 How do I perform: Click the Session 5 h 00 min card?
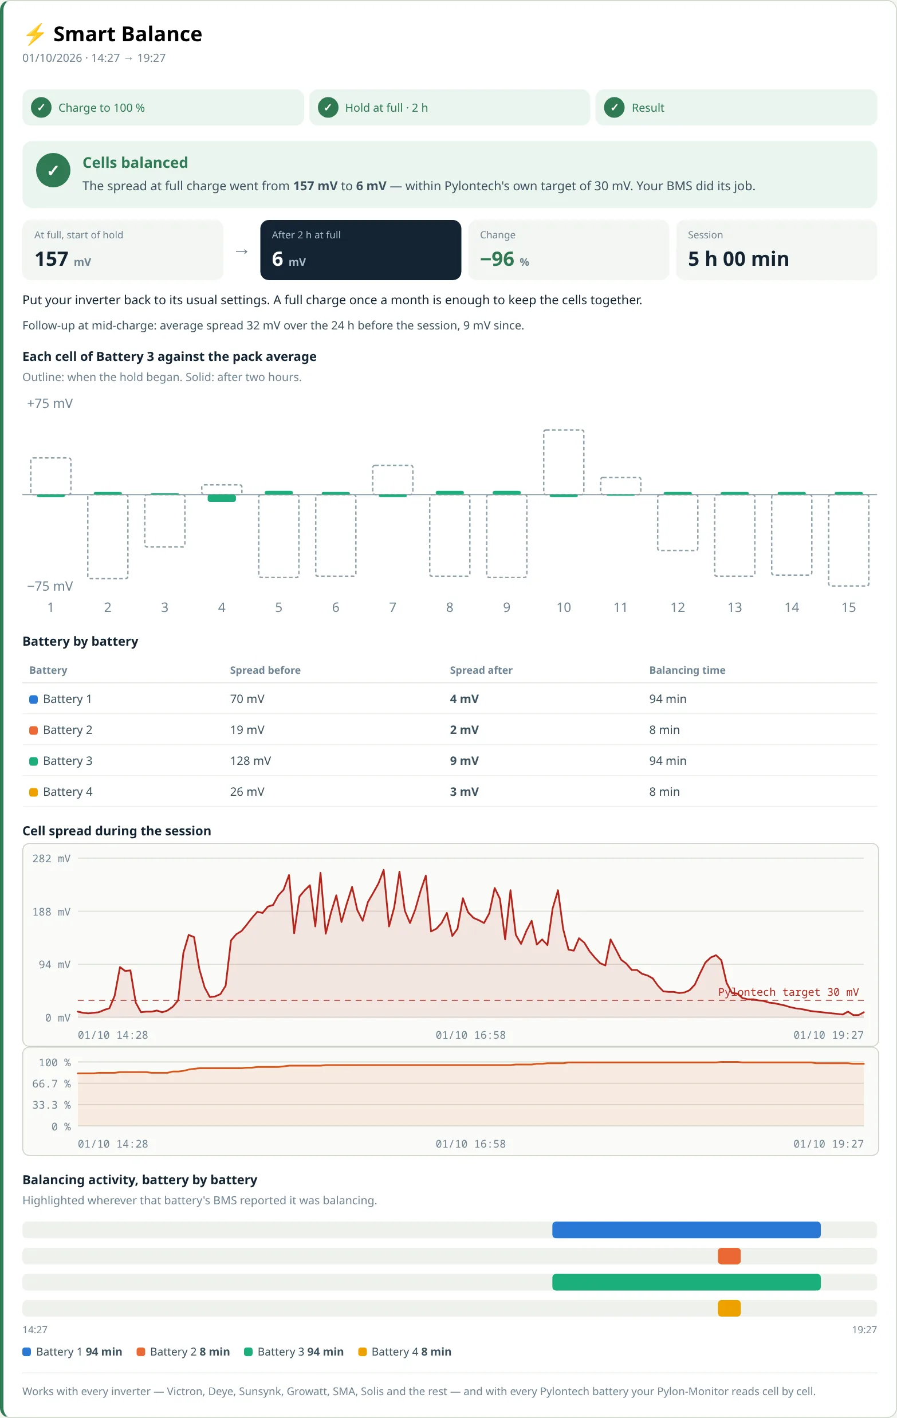point(777,250)
